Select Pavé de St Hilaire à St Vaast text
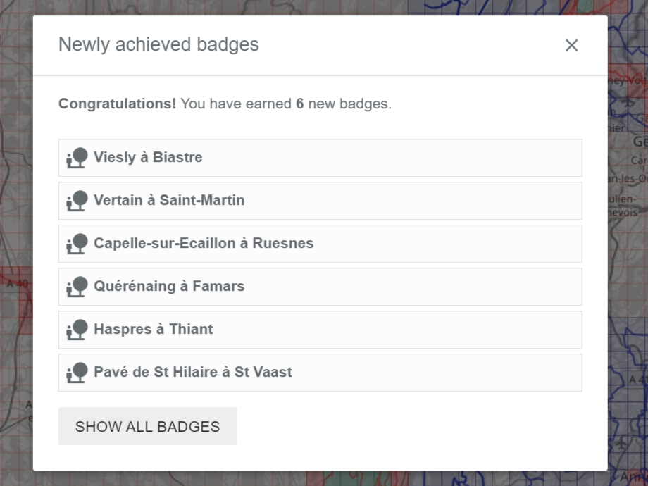Viewport: 648px width, 486px height. point(193,373)
